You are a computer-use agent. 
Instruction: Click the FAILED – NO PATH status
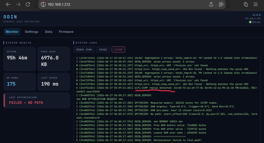click(x=26, y=103)
